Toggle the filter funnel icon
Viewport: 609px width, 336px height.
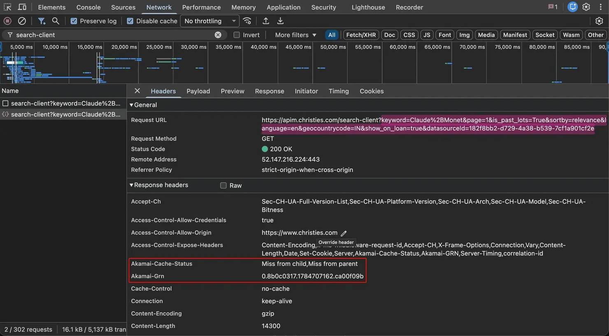click(x=42, y=21)
